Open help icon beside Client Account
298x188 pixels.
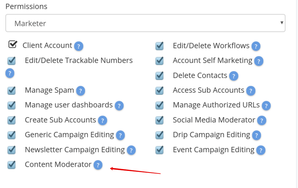coord(79,46)
